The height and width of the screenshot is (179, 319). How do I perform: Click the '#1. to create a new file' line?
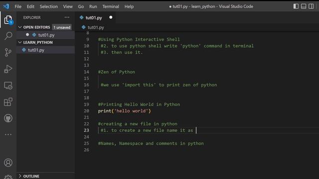[147, 130]
